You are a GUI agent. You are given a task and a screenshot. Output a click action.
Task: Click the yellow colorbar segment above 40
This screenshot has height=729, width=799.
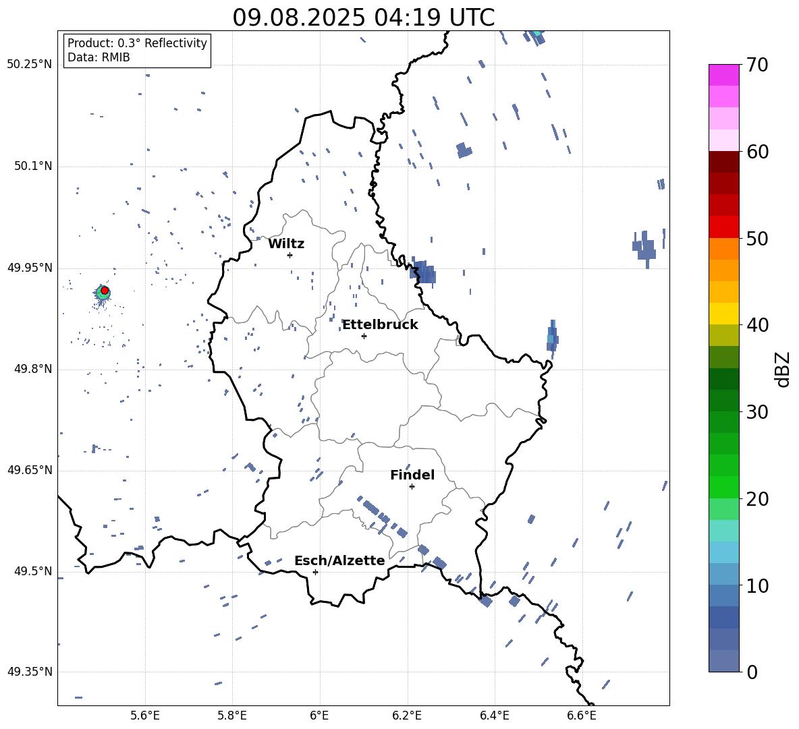pyautogui.click(x=723, y=314)
